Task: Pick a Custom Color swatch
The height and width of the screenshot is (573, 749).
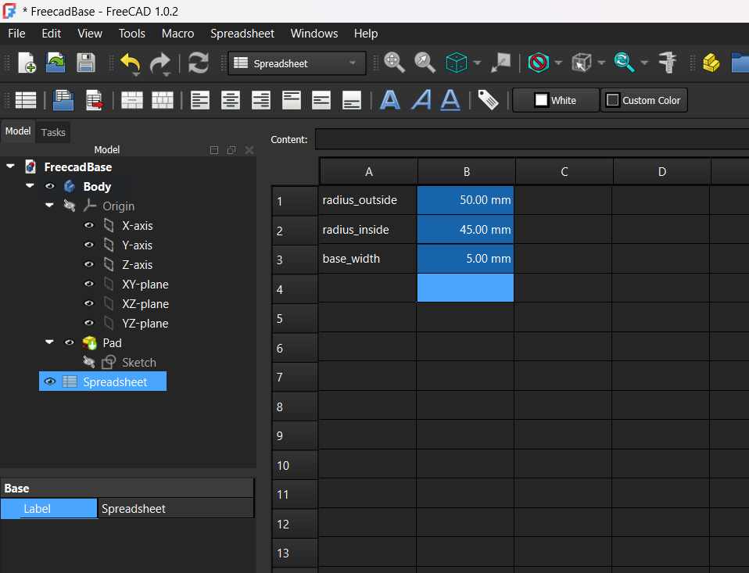Action: 643,100
